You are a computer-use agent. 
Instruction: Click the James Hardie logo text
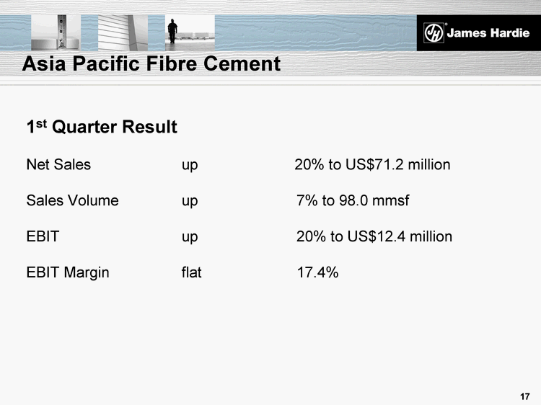(x=485, y=32)
